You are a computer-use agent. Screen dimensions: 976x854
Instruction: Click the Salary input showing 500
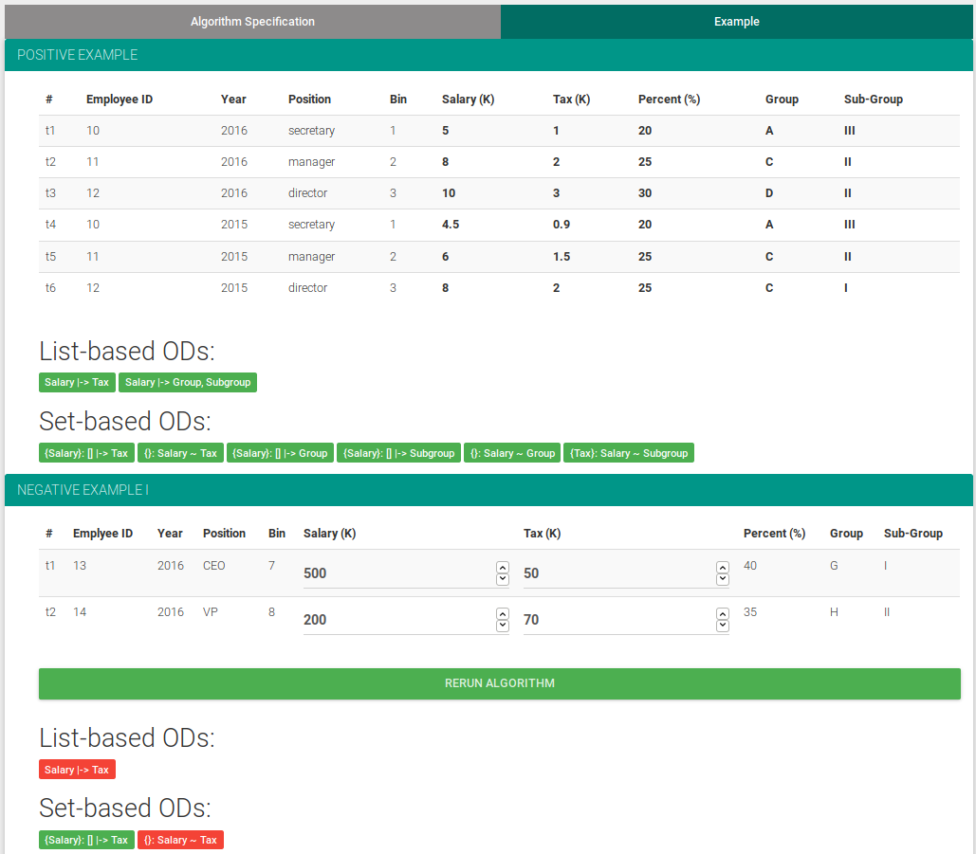click(x=398, y=573)
